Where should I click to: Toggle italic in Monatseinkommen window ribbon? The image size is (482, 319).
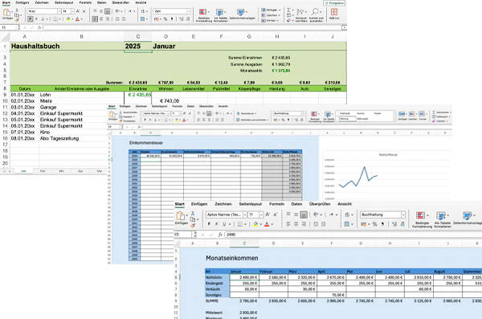[x=216, y=224]
